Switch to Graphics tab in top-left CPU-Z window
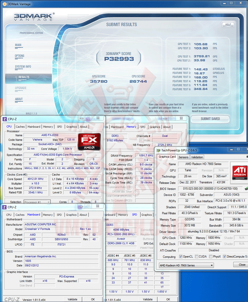This screenshot has width=248, height=302. (72, 127)
